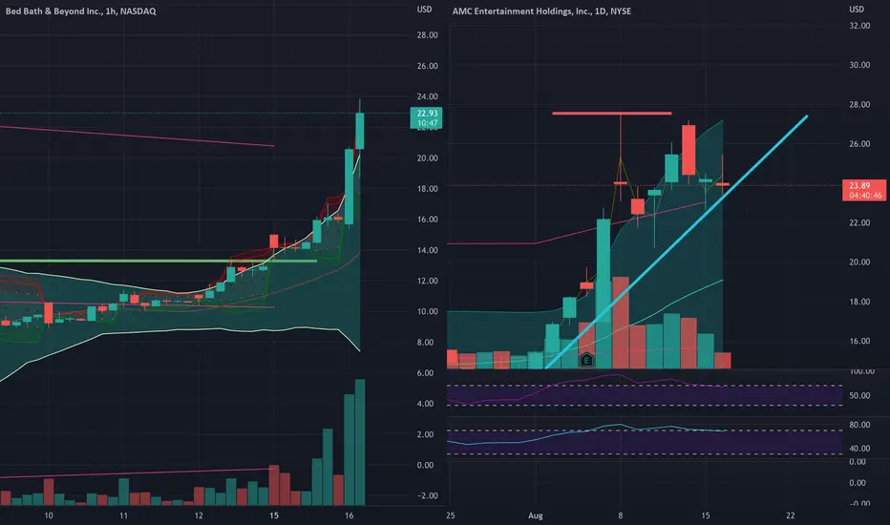Click date label 11 on Bed Bath time axis
The image size is (890, 525).
(123, 515)
